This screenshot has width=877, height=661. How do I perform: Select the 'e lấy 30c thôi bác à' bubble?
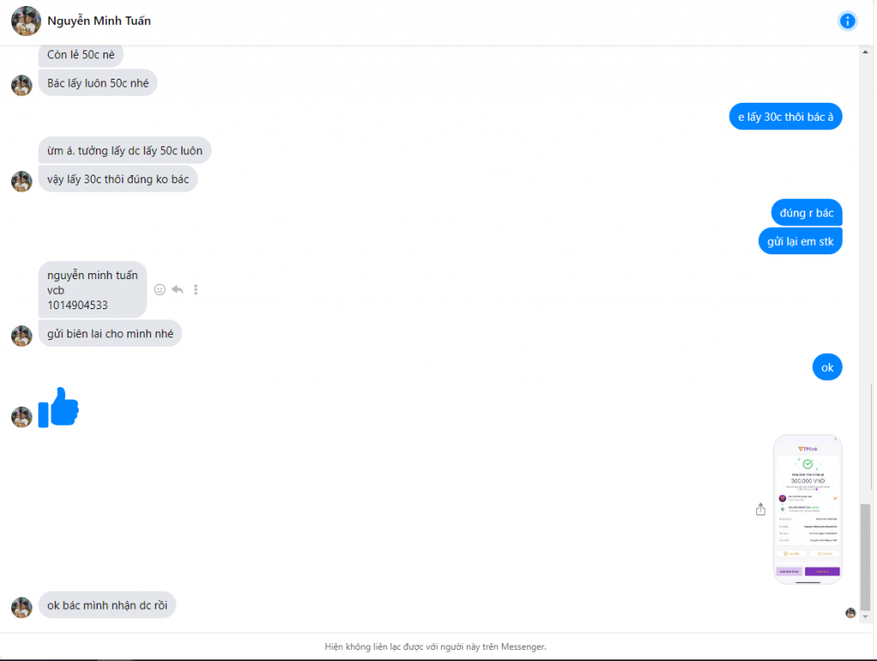[785, 117]
